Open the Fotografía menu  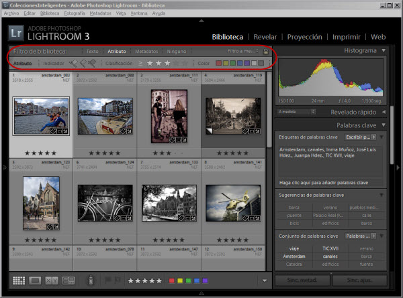[x=75, y=13]
